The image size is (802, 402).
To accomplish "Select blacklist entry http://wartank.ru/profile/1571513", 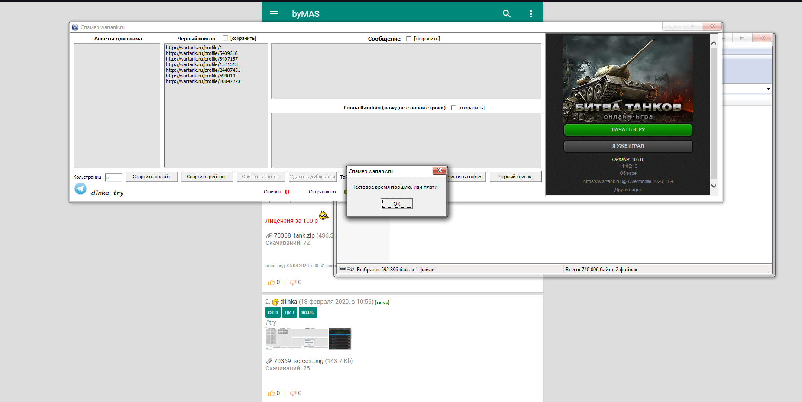I will 202,64.
